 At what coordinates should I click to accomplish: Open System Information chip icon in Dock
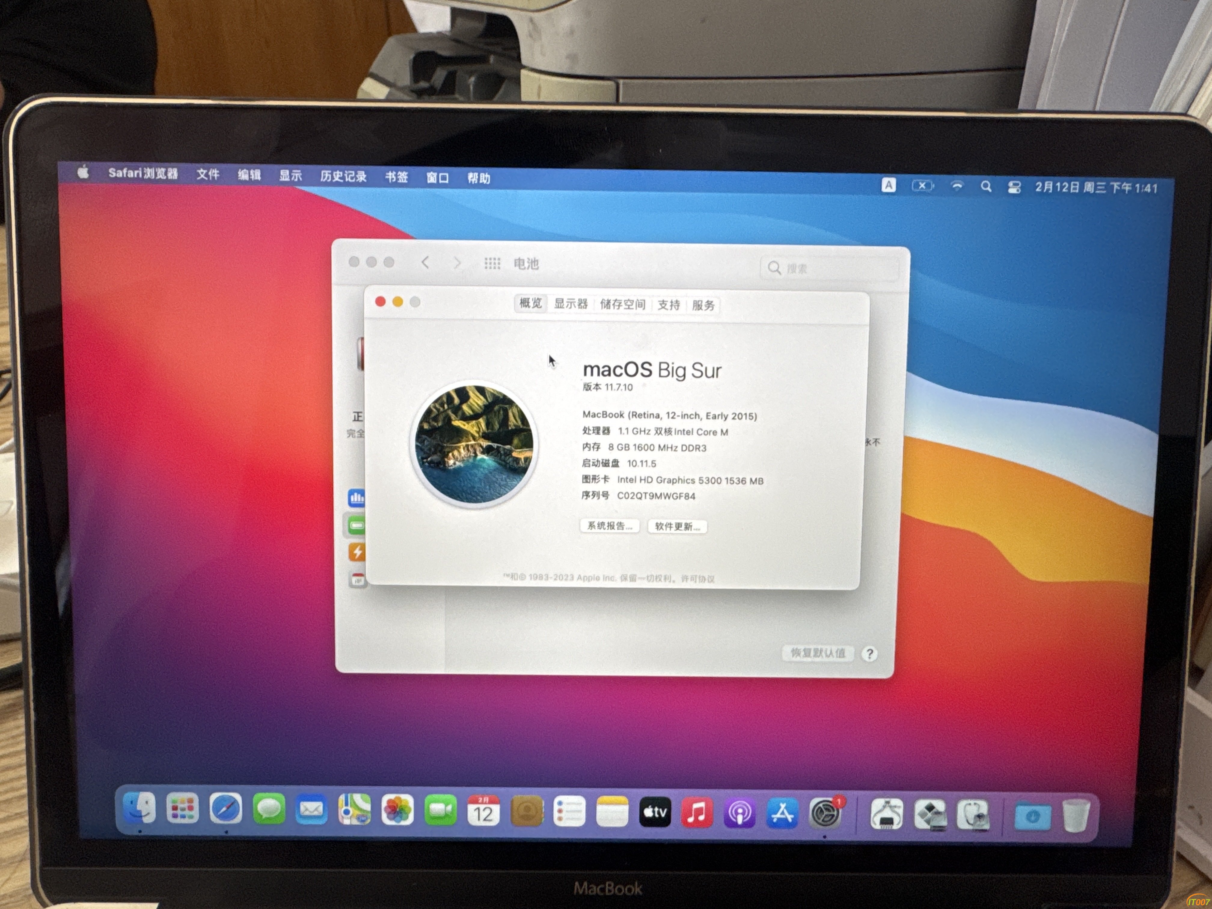click(x=886, y=815)
